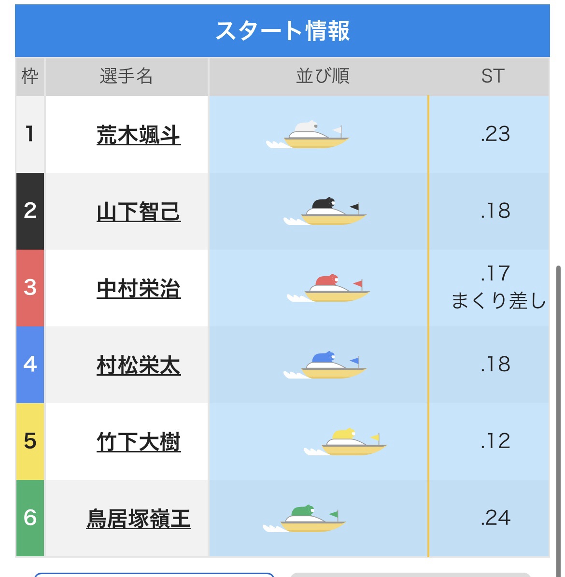The image size is (565, 577).
Task: Click the red frame number 3 cell
Action: pos(30,288)
